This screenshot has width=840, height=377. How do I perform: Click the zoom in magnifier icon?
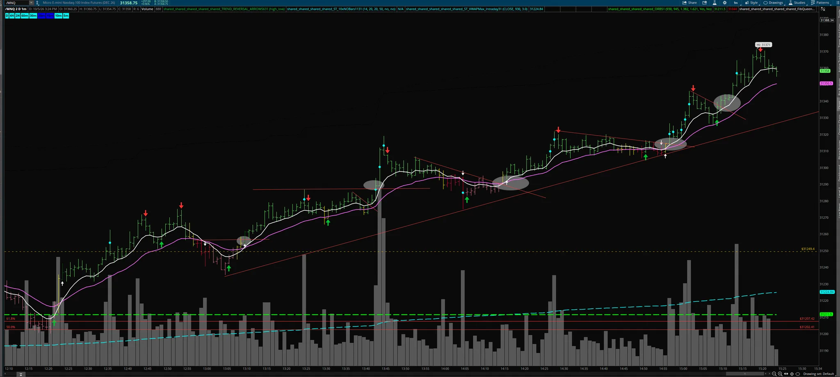780,374
